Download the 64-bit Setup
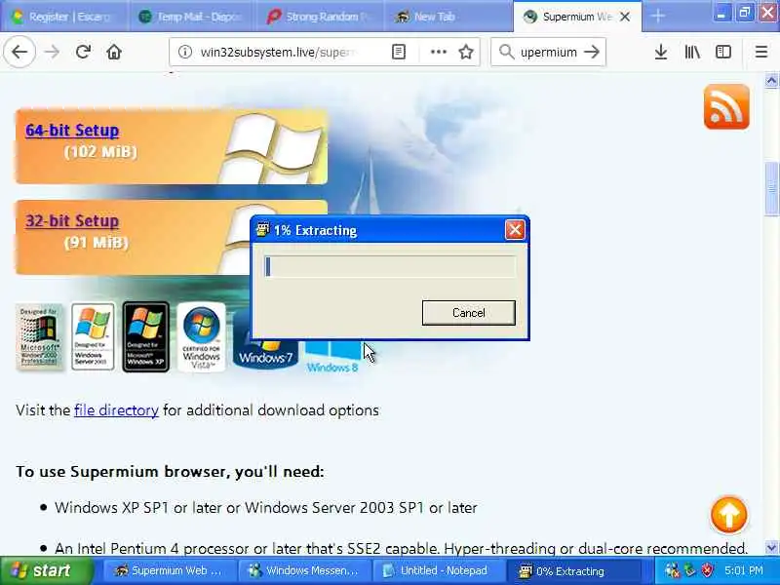 point(72,131)
